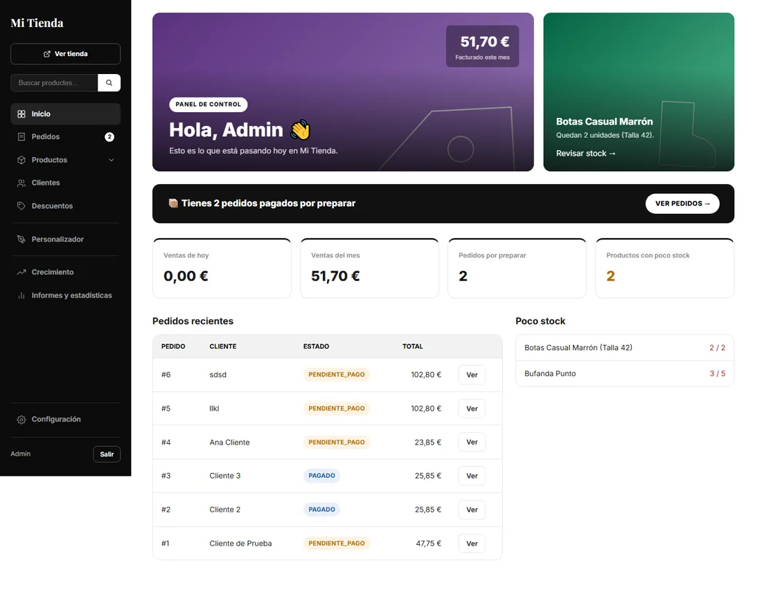Click the Crecimiento trend arrow icon
The image size is (762, 592).
21,272
